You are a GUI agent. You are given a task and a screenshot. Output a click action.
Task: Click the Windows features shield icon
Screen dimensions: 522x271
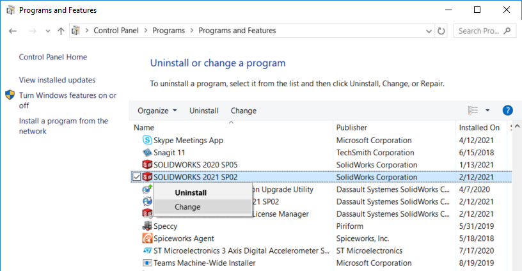tap(10, 95)
